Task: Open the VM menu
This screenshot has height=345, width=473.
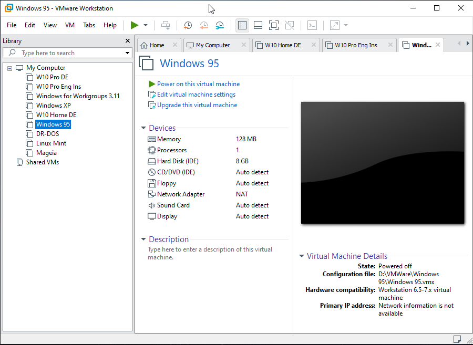Action: pos(70,25)
